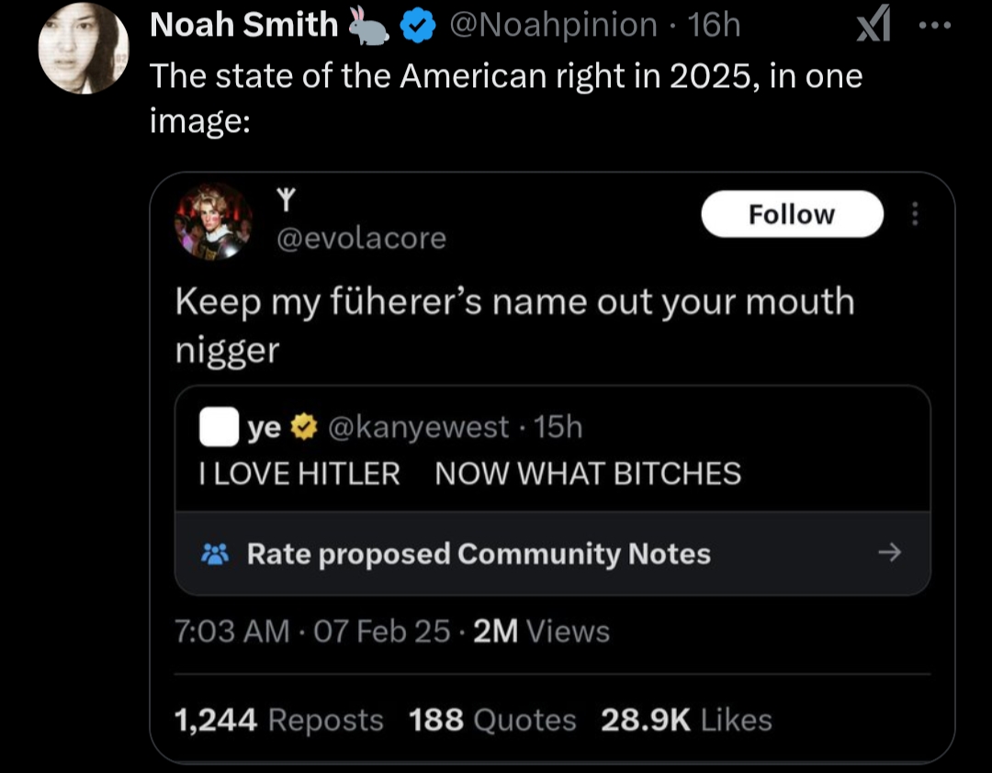The image size is (992, 773).
Task: View the 1,244 Reposts list
Action: click(x=278, y=720)
